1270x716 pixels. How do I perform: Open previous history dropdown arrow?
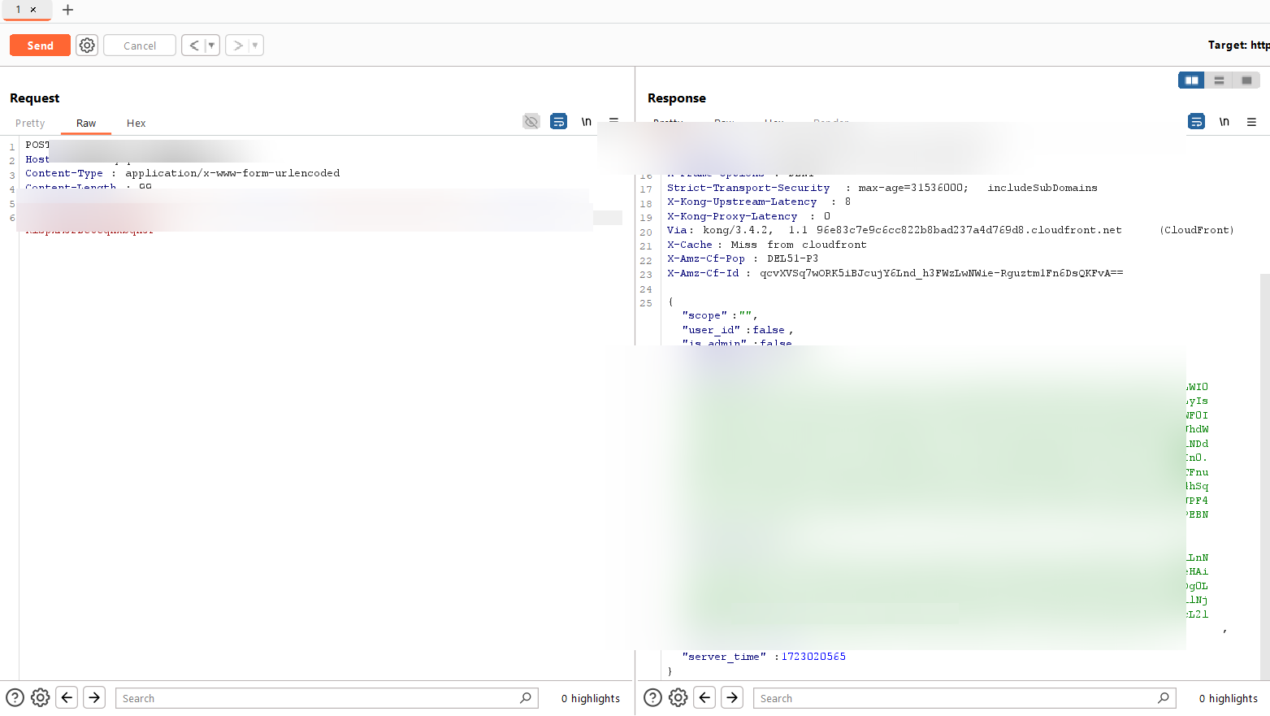point(212,46)
